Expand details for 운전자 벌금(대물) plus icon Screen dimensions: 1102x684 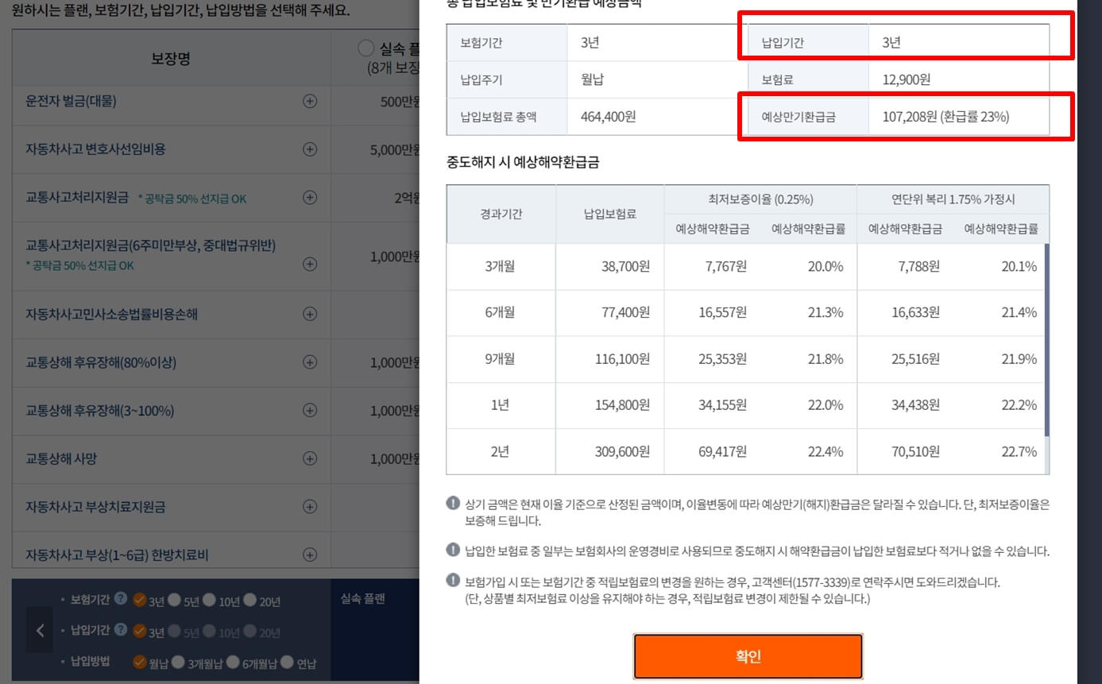point(310,101)
